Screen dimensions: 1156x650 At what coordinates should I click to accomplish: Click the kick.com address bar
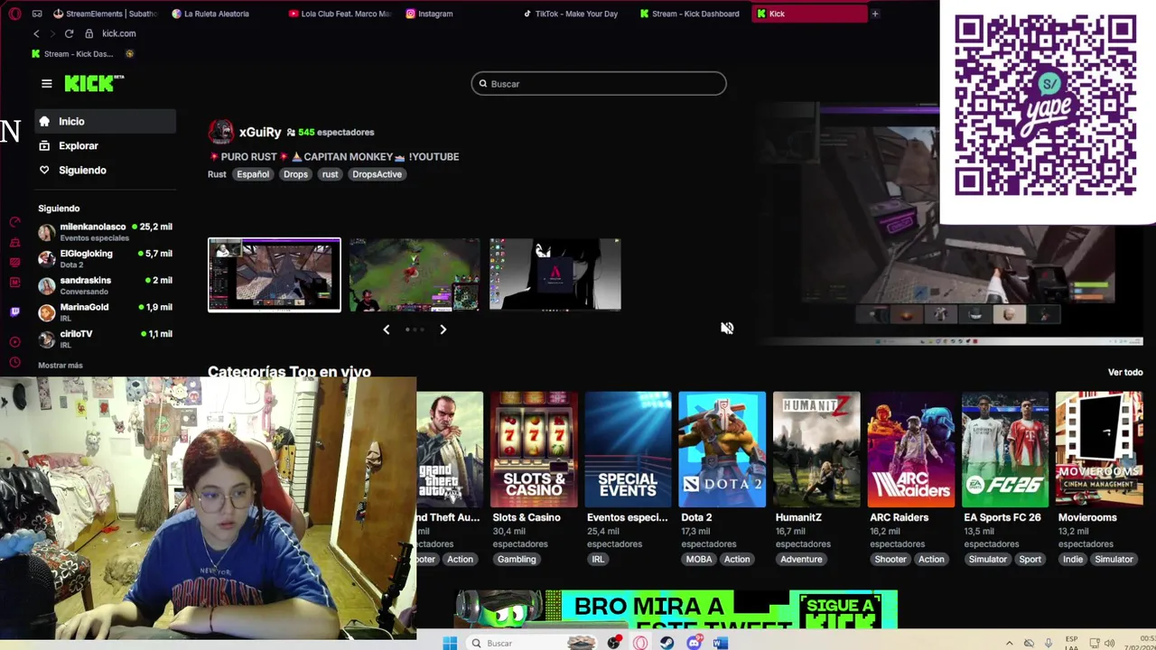(x=118, y=33)
